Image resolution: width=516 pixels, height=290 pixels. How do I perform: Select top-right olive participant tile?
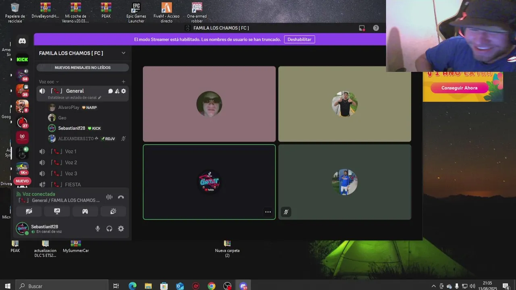pyautogui.click(x=345, y=104)
